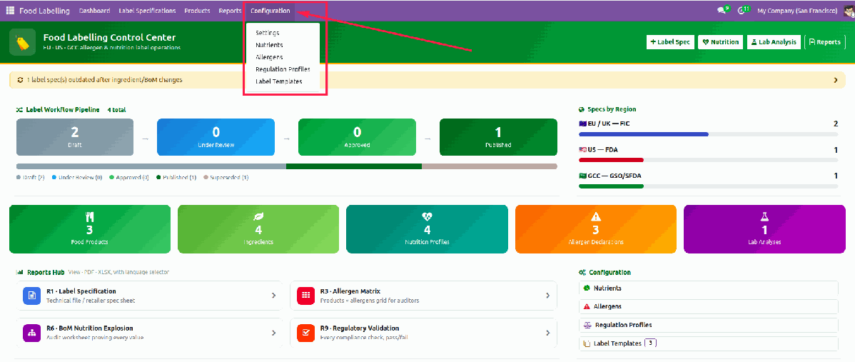Click the Superseded (1) legend entry
The image size is (855, 362).
coord(226,178)
